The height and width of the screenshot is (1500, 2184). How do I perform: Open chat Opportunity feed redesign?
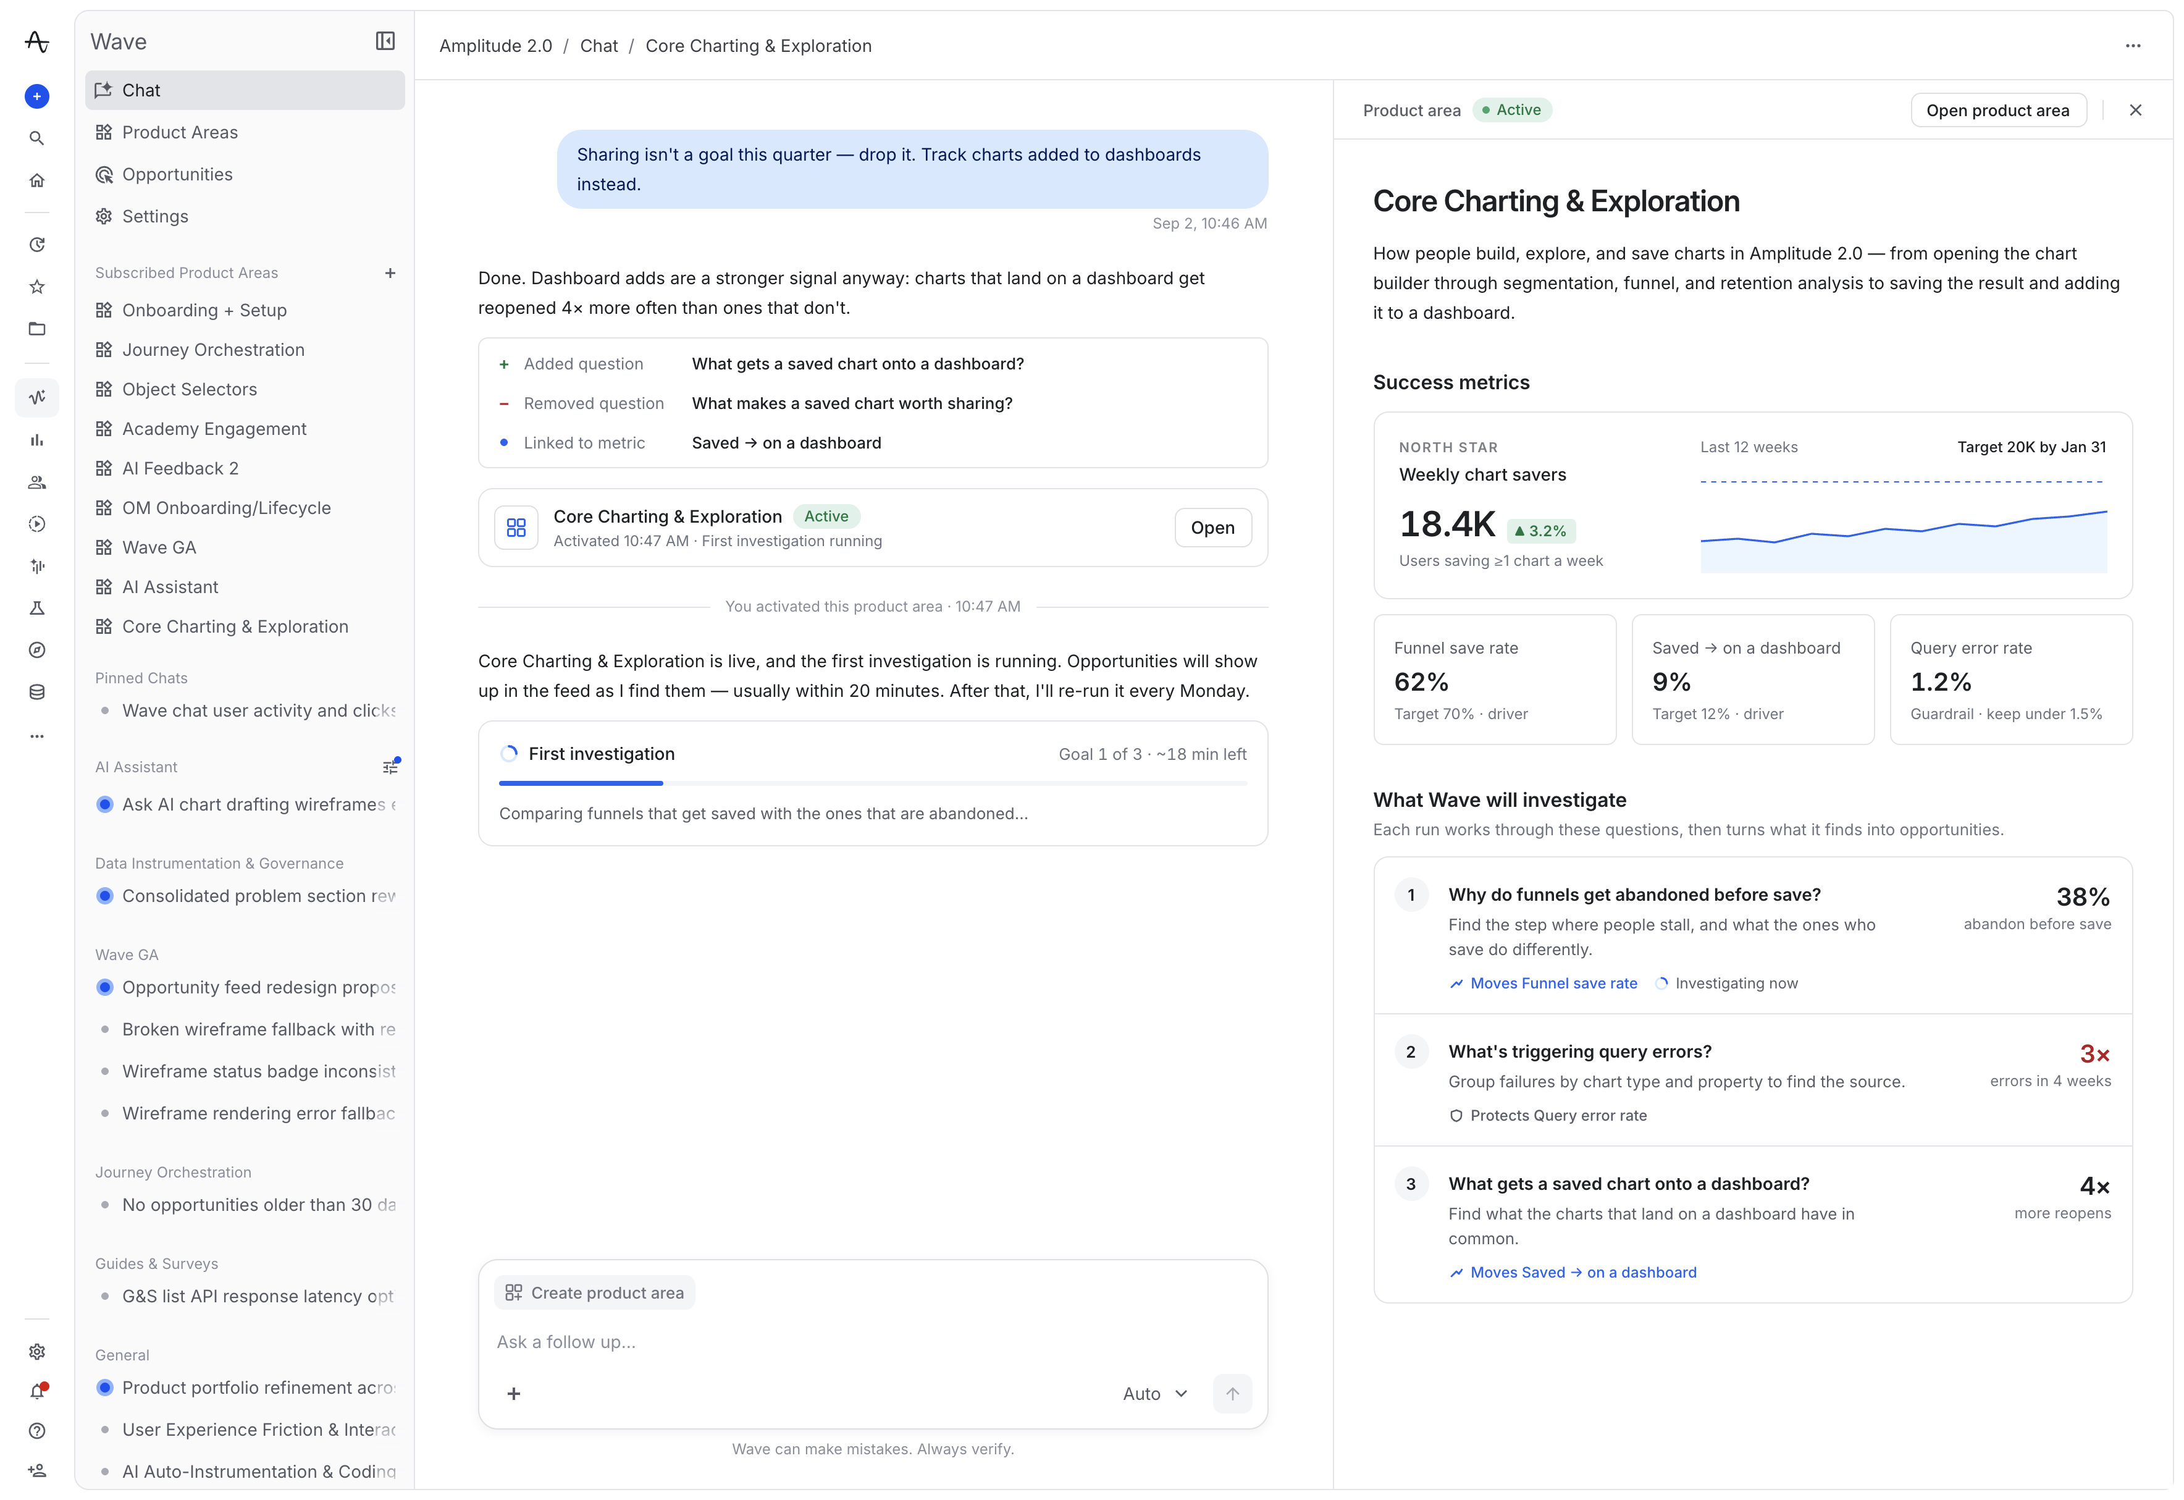(x=245, y=987)
